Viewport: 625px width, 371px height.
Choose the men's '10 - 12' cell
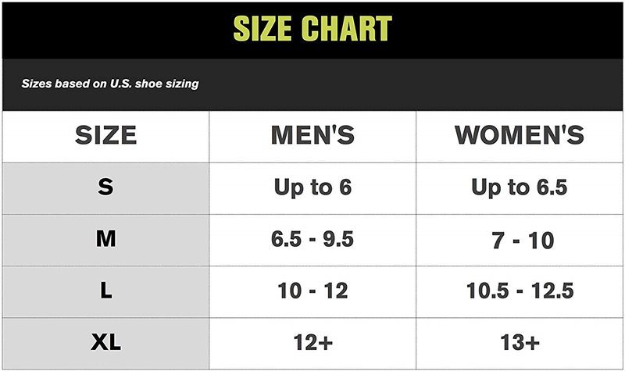[312, 291]
